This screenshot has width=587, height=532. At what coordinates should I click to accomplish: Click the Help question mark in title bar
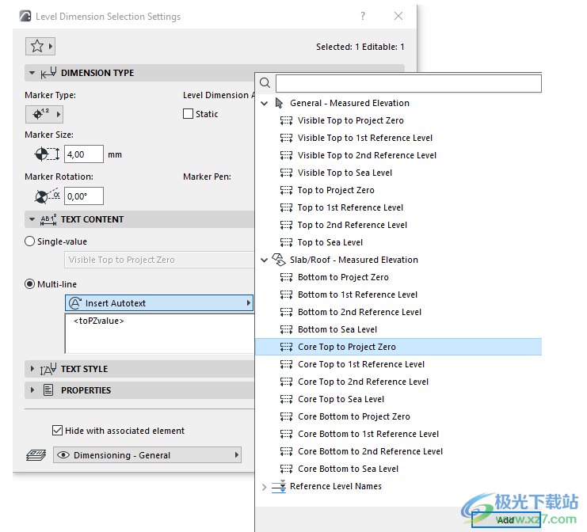coord(363,17)
